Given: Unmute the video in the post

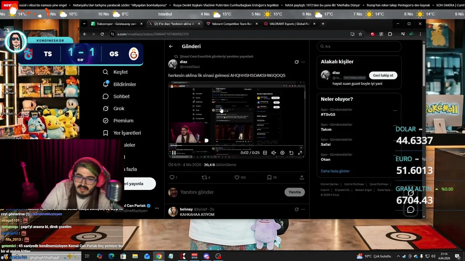Looking at the screenshot, I should [274, 153].
